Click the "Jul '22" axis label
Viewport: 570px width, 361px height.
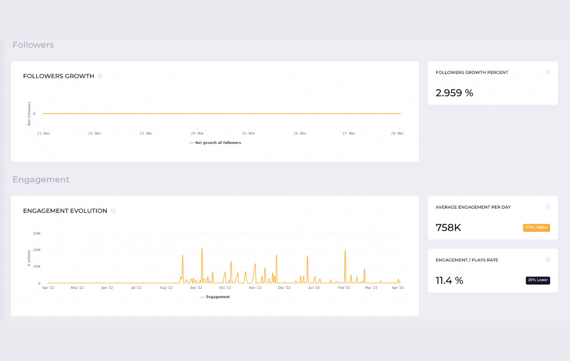point(136,287)
